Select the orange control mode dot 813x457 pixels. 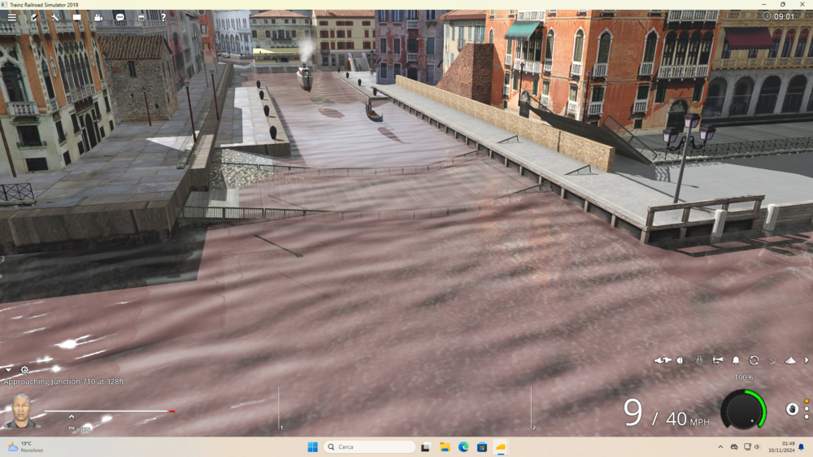[x=806, y=401]
